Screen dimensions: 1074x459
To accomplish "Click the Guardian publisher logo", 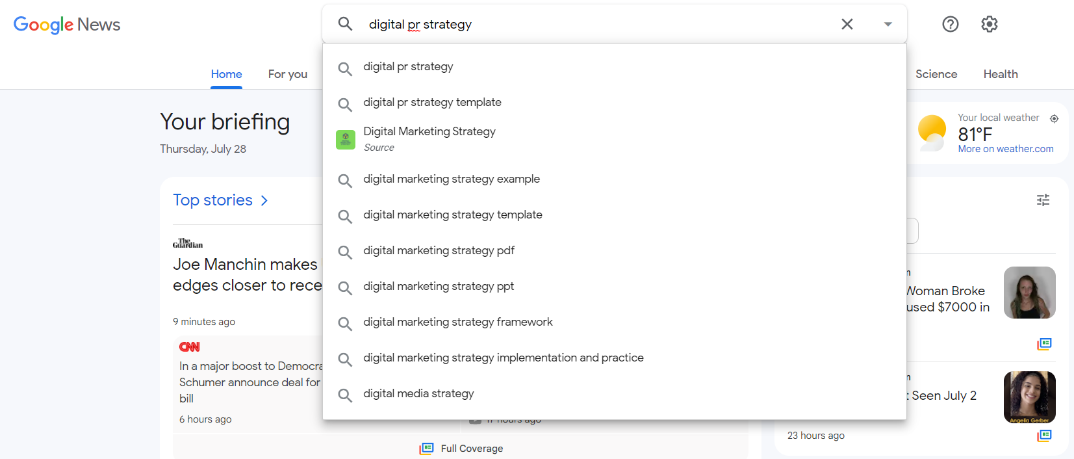I will point(188,242).
